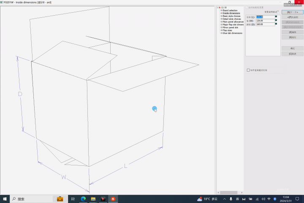The height and width of the screenshot is (203, 304).
Task: Open the weather widget showing 18°C
Action: (207, 199)
